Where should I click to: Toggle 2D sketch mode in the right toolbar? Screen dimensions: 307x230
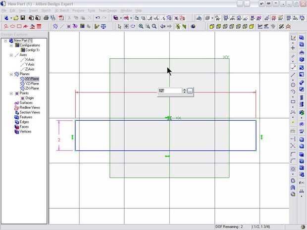(x=293, y=38)
